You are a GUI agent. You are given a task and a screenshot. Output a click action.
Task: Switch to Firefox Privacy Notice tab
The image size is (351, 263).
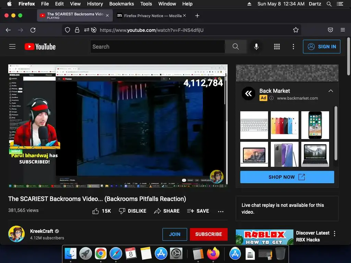[x=149, y=16]
